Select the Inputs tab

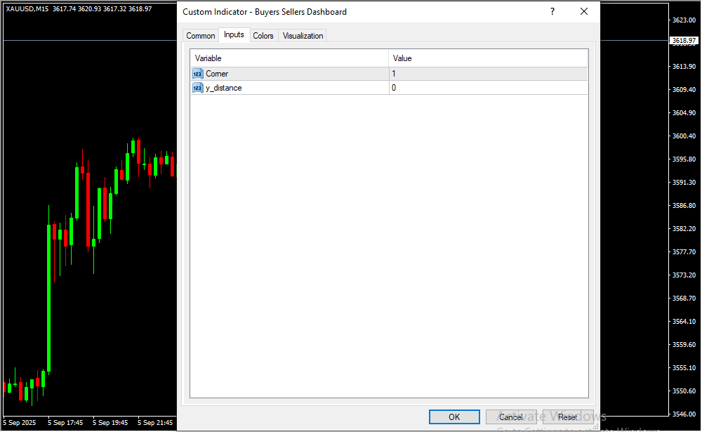pyautogui.click(x=234, y=35)
